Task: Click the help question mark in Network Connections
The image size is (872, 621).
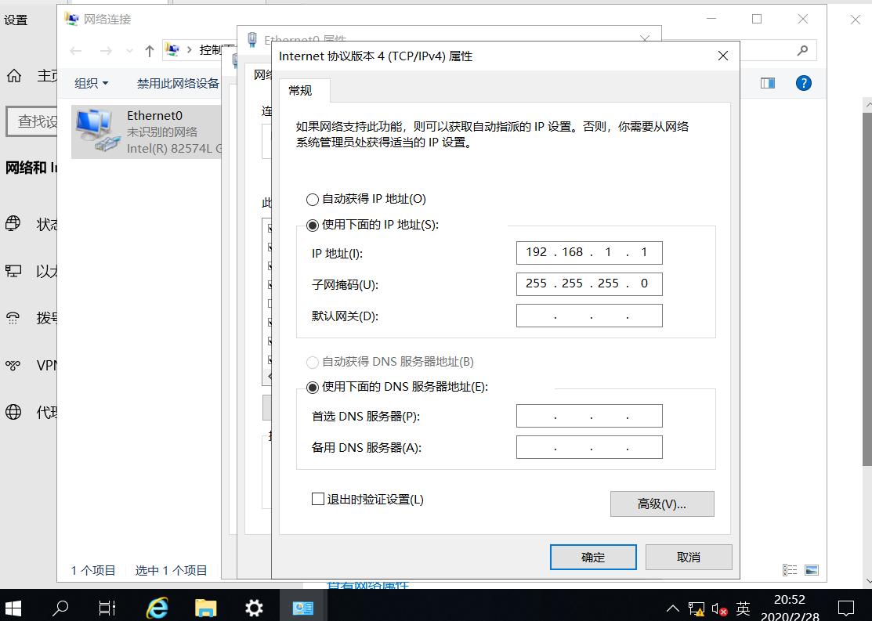Action: [803, 83]
